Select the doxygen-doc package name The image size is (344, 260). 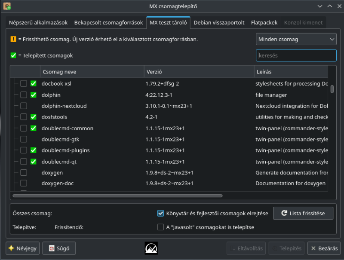coord(58,183)
